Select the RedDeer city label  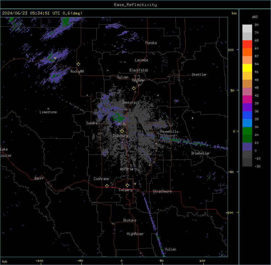tap(138, 80)
